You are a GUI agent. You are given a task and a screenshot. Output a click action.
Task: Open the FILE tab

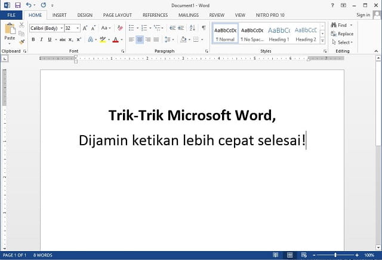click(11, 15)
